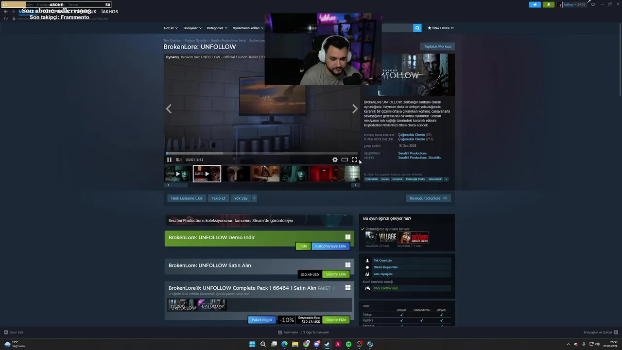Open Steam notifications bell button
Viewport: 622px width, 350px height.
[549, 4]
